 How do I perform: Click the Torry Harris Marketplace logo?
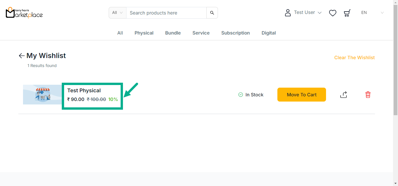24,12
